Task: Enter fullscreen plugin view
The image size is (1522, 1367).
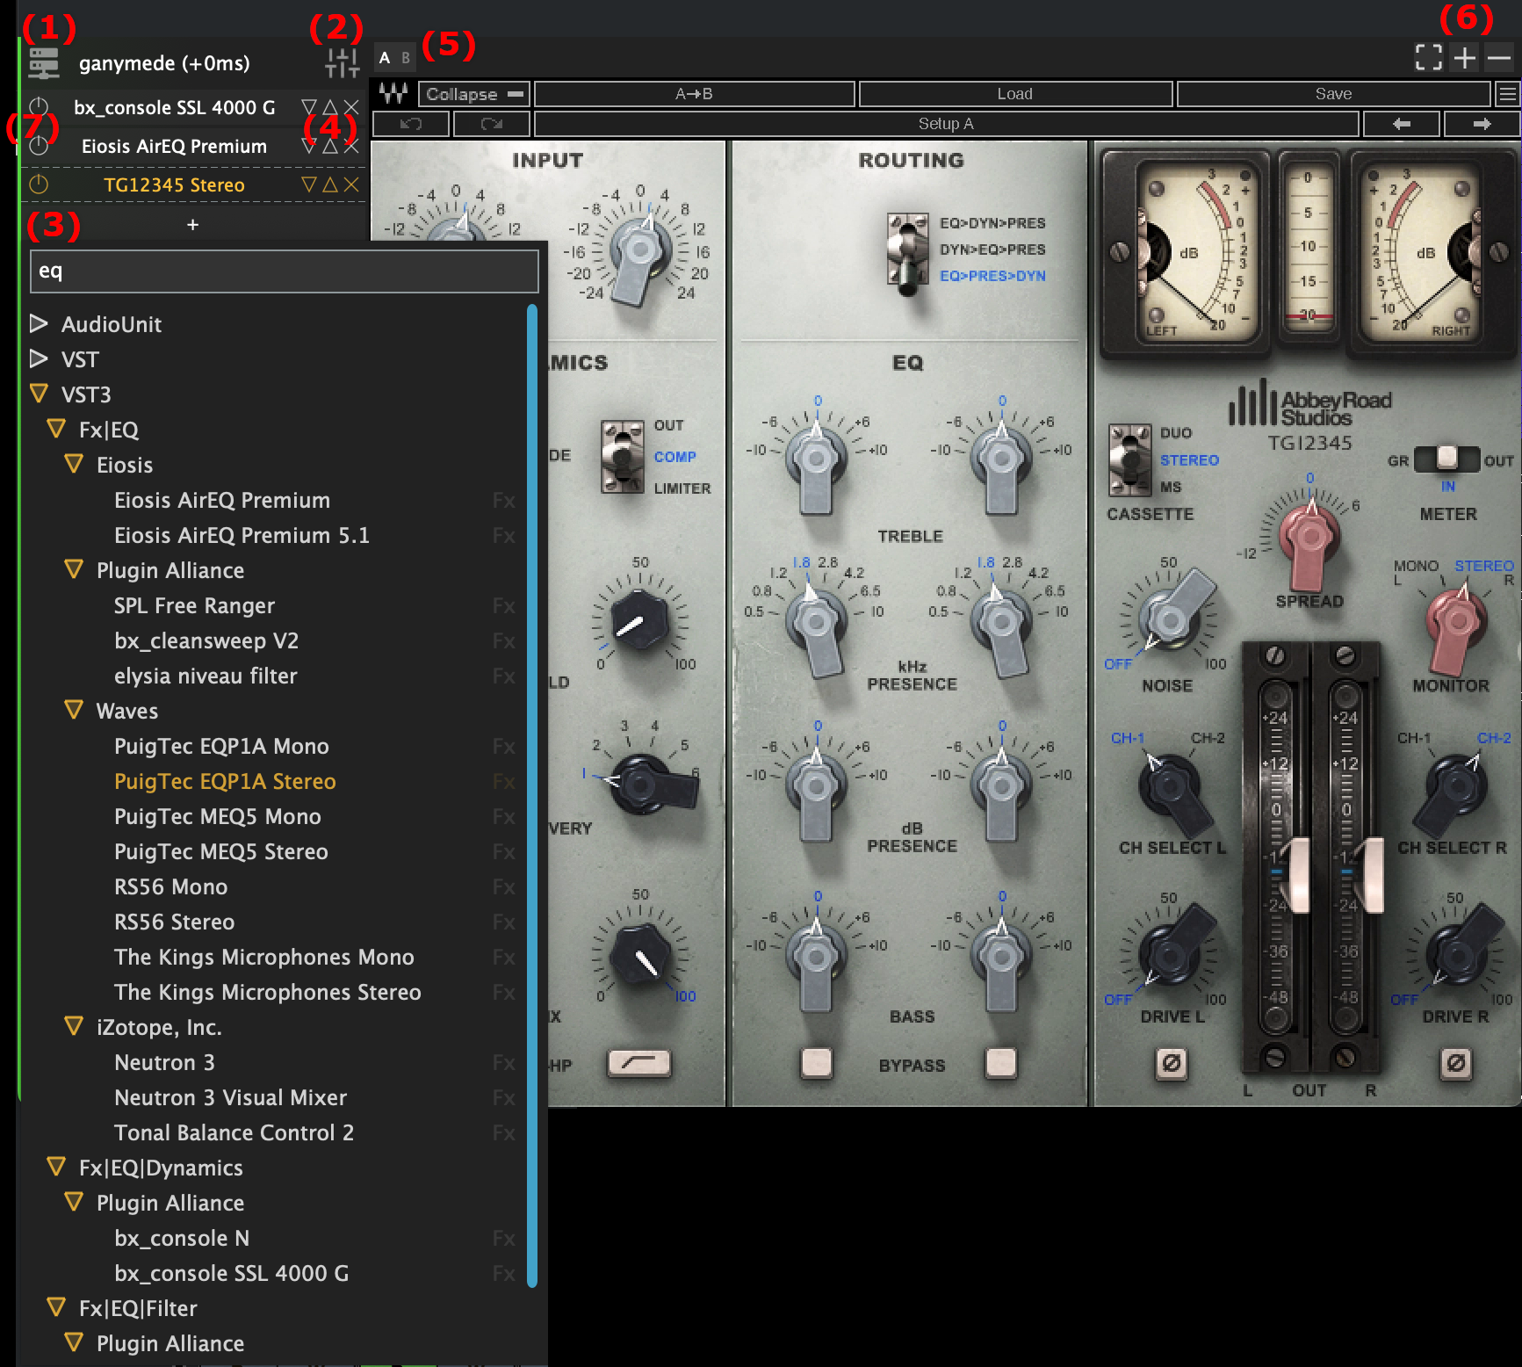Action: click(x=1429, y=57)
